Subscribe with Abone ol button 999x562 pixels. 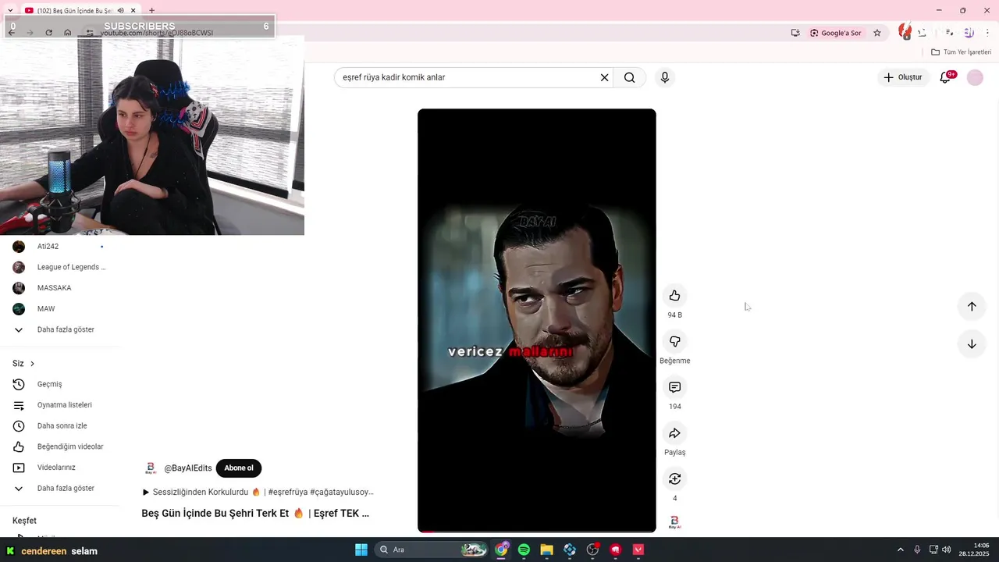pyautogui.click(x=239, y=468)
